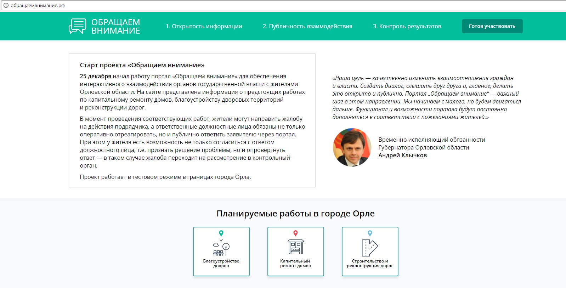566x288 pixels.
Task: Click the speech bubble logo icon
Action: point(77,26)
